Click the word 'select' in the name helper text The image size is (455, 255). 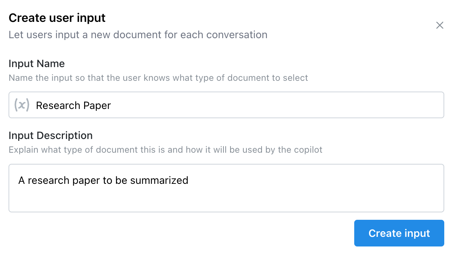click(296, 78)
